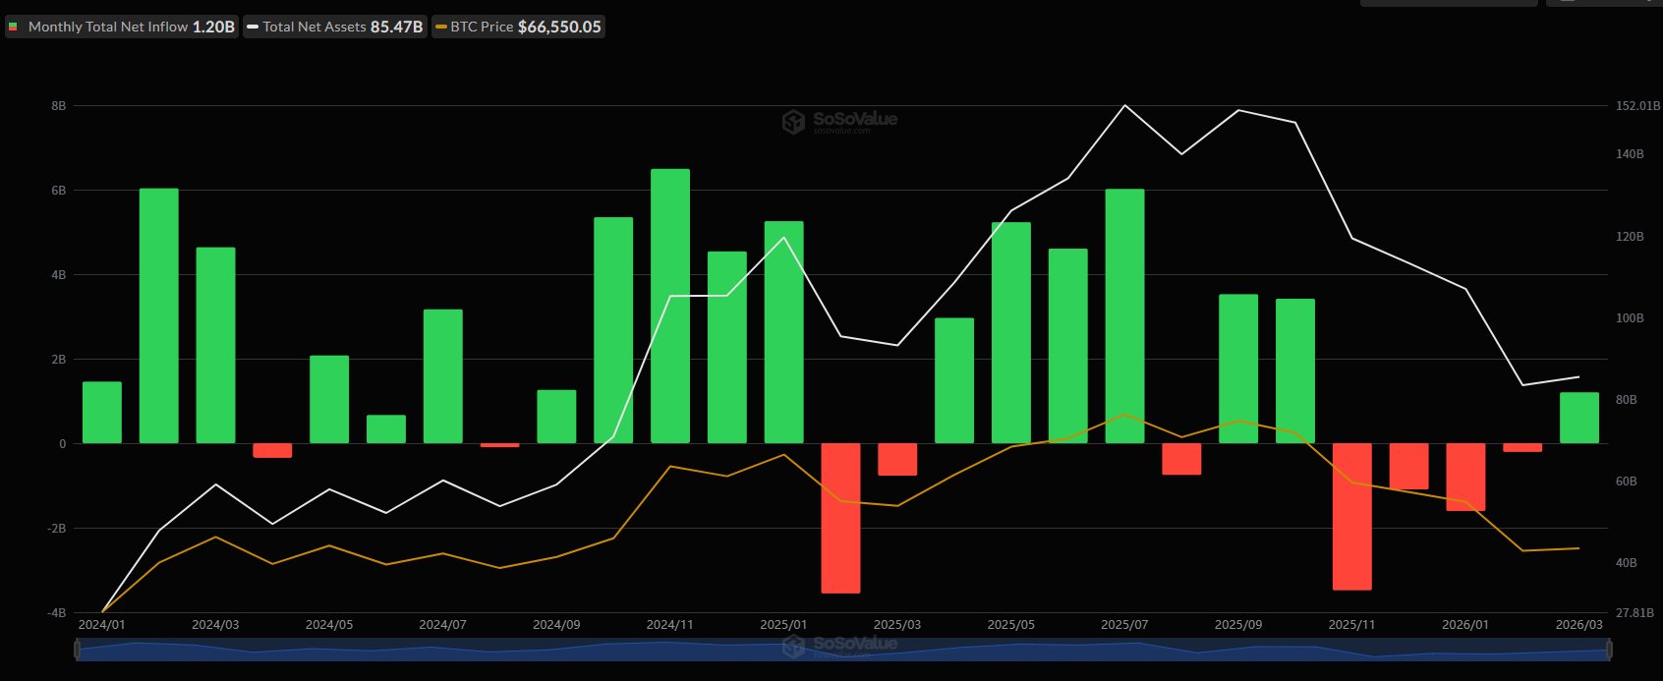Click the 8B left axis label
1663x681 pixels.
(59, 106)
